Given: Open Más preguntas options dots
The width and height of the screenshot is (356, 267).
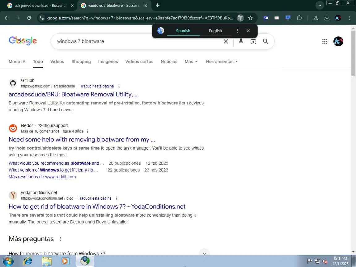Looking at the screenshot, I should point(60,239).
